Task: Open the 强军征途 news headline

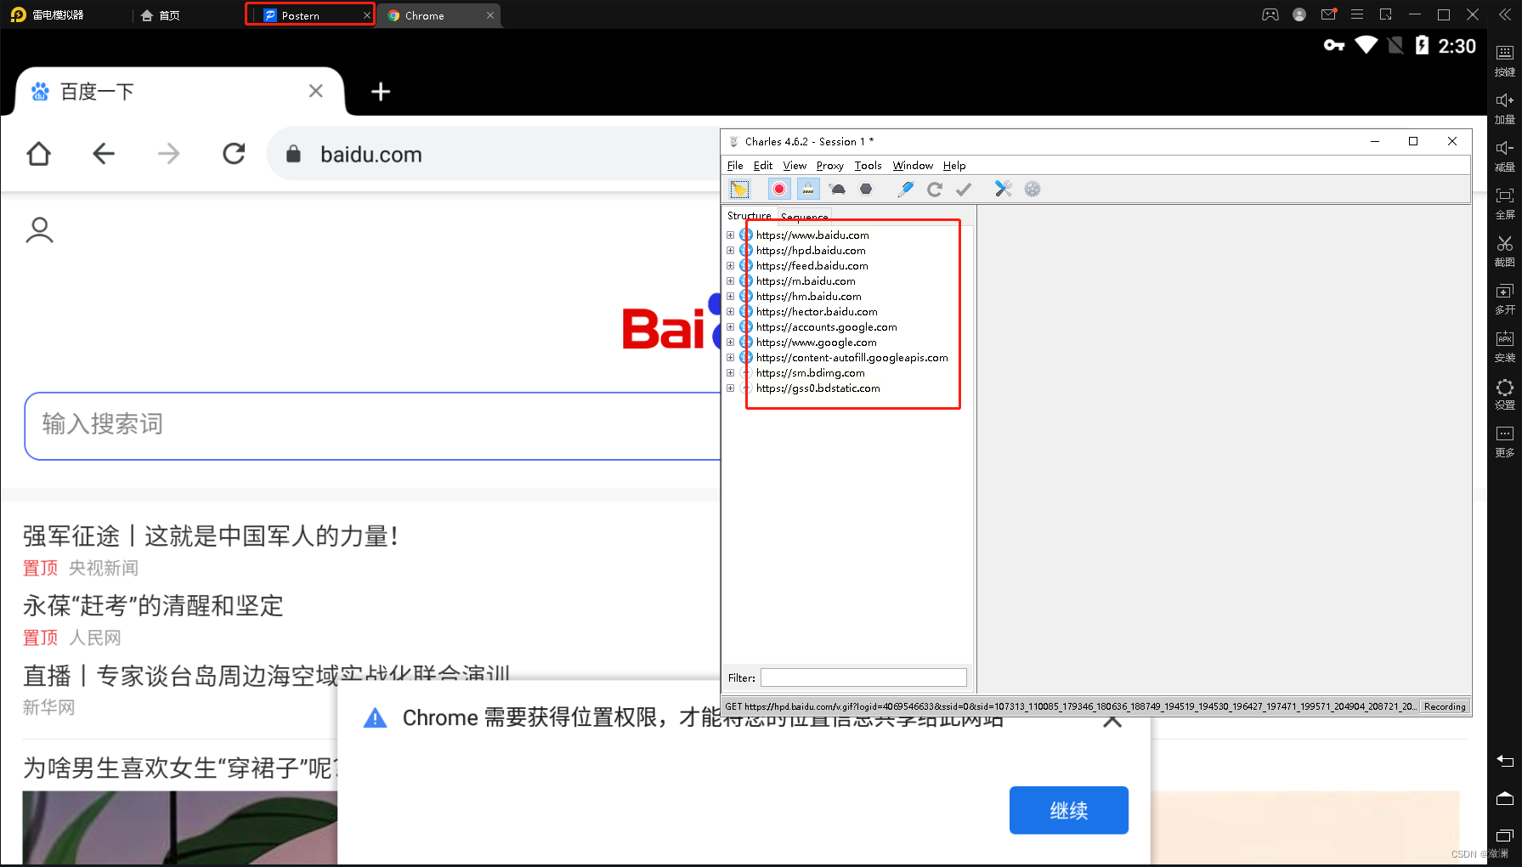Action: [210, 536]
